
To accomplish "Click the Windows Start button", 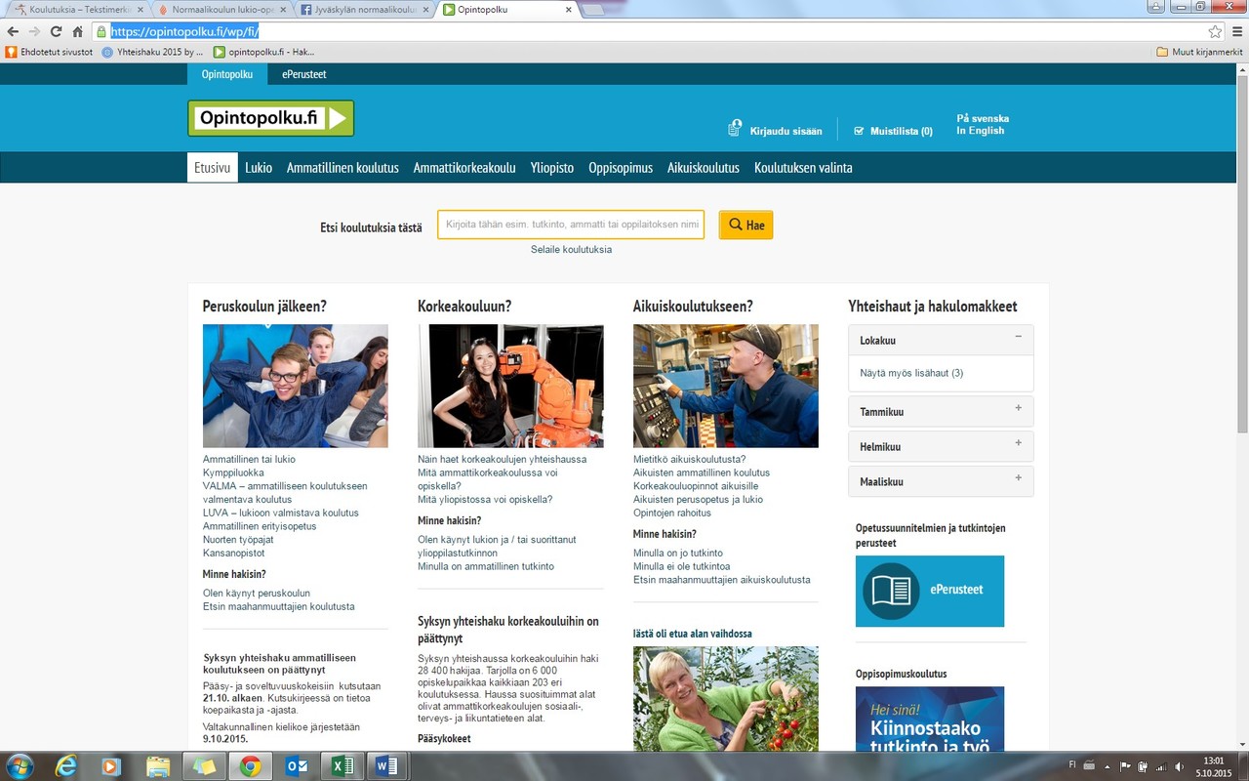I will pos(20,765).
